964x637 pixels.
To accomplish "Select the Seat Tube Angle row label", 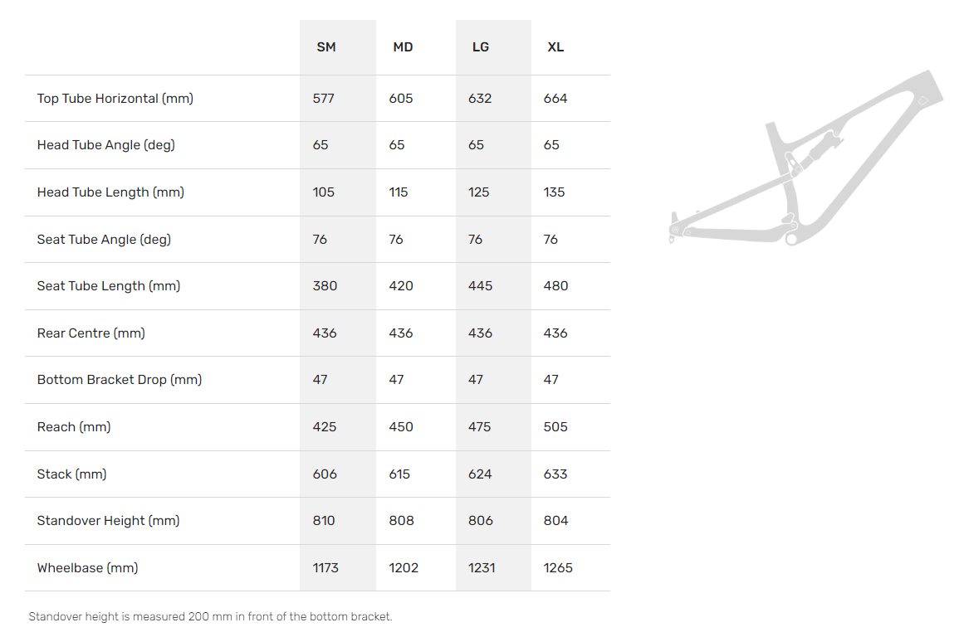I will click(104, 240).
